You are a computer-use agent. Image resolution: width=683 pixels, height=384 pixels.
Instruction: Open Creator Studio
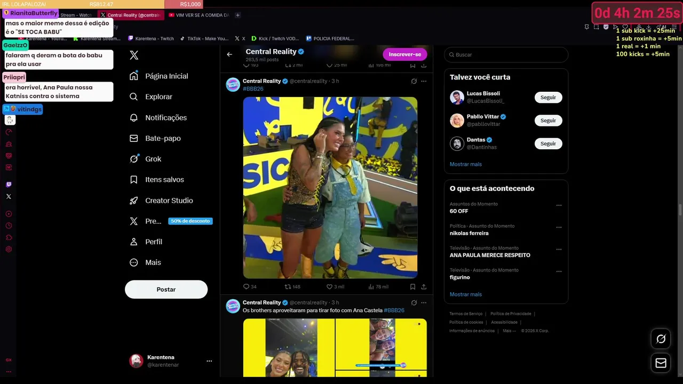pyautogui.click(x=161, y=201)
